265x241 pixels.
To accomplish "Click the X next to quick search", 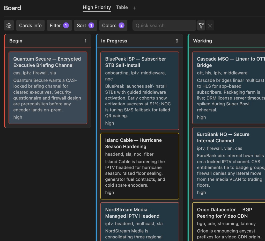I will pos(210,26).
